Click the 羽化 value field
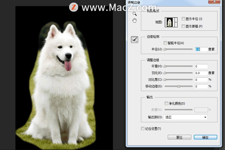The image size is (225, 150). (x=201, y=73)
